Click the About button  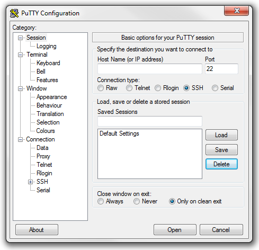pos(37,230)
